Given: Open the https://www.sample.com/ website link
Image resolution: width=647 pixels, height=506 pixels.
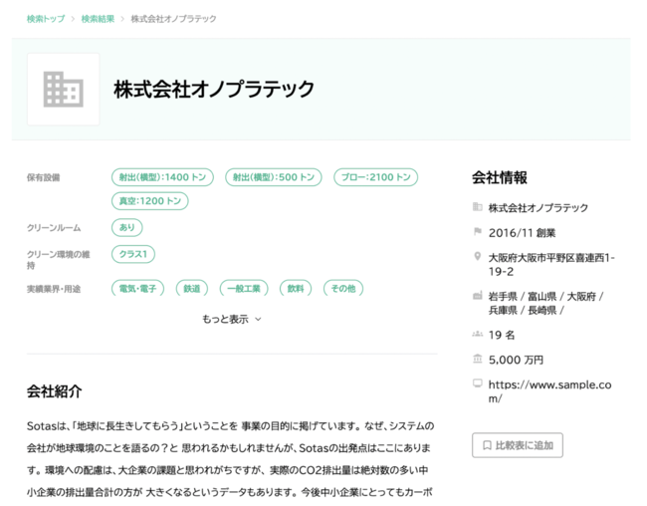Looking at the screenshot, I should [548, 390].
